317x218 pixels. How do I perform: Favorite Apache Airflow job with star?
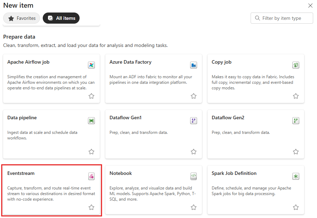91,96
